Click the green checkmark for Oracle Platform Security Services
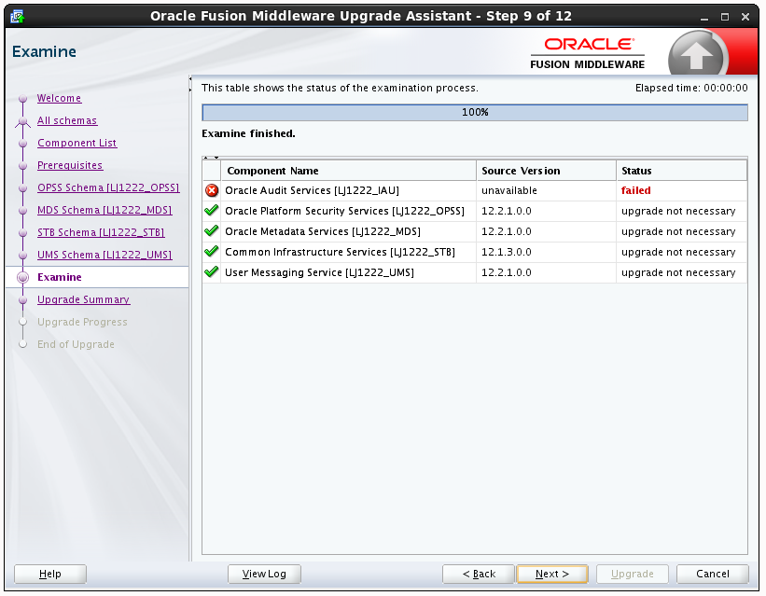The width and height of the screenshot is (766, 596). pyautogui.click(x=212, y=211)
